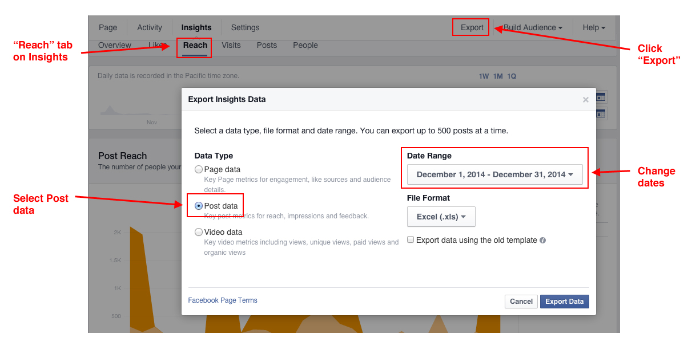700x346 pixels.
Task: Select Video data as the data type
Action: 199,232
